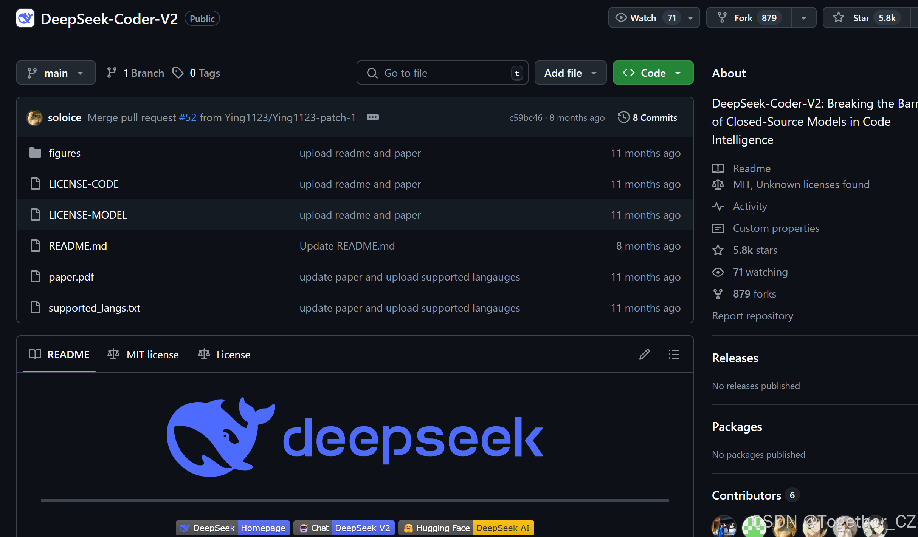Viewport: 918px width, 537px height.
Task: Switch to the MIT license tab
Action: pos(143,354)
